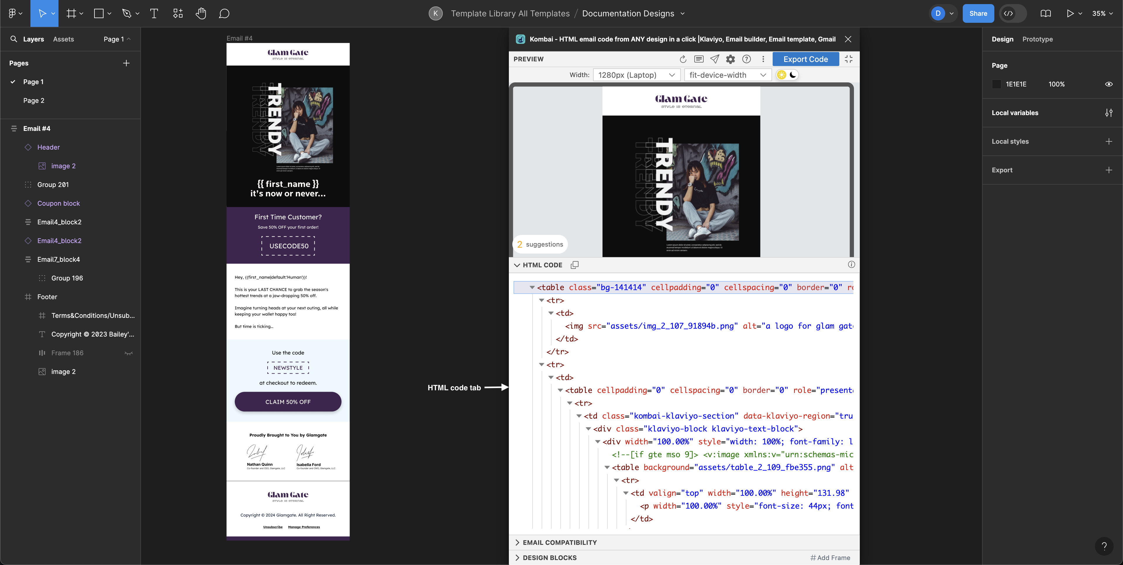Screen dimensions: 1123x565
Task: Add a Local style with plus icon
Action: pyautogui.click(x=1109, y=142)
